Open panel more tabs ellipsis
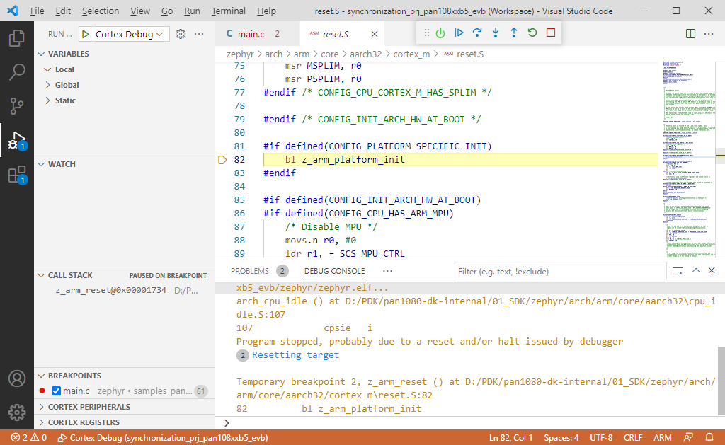 pos(387,271)
